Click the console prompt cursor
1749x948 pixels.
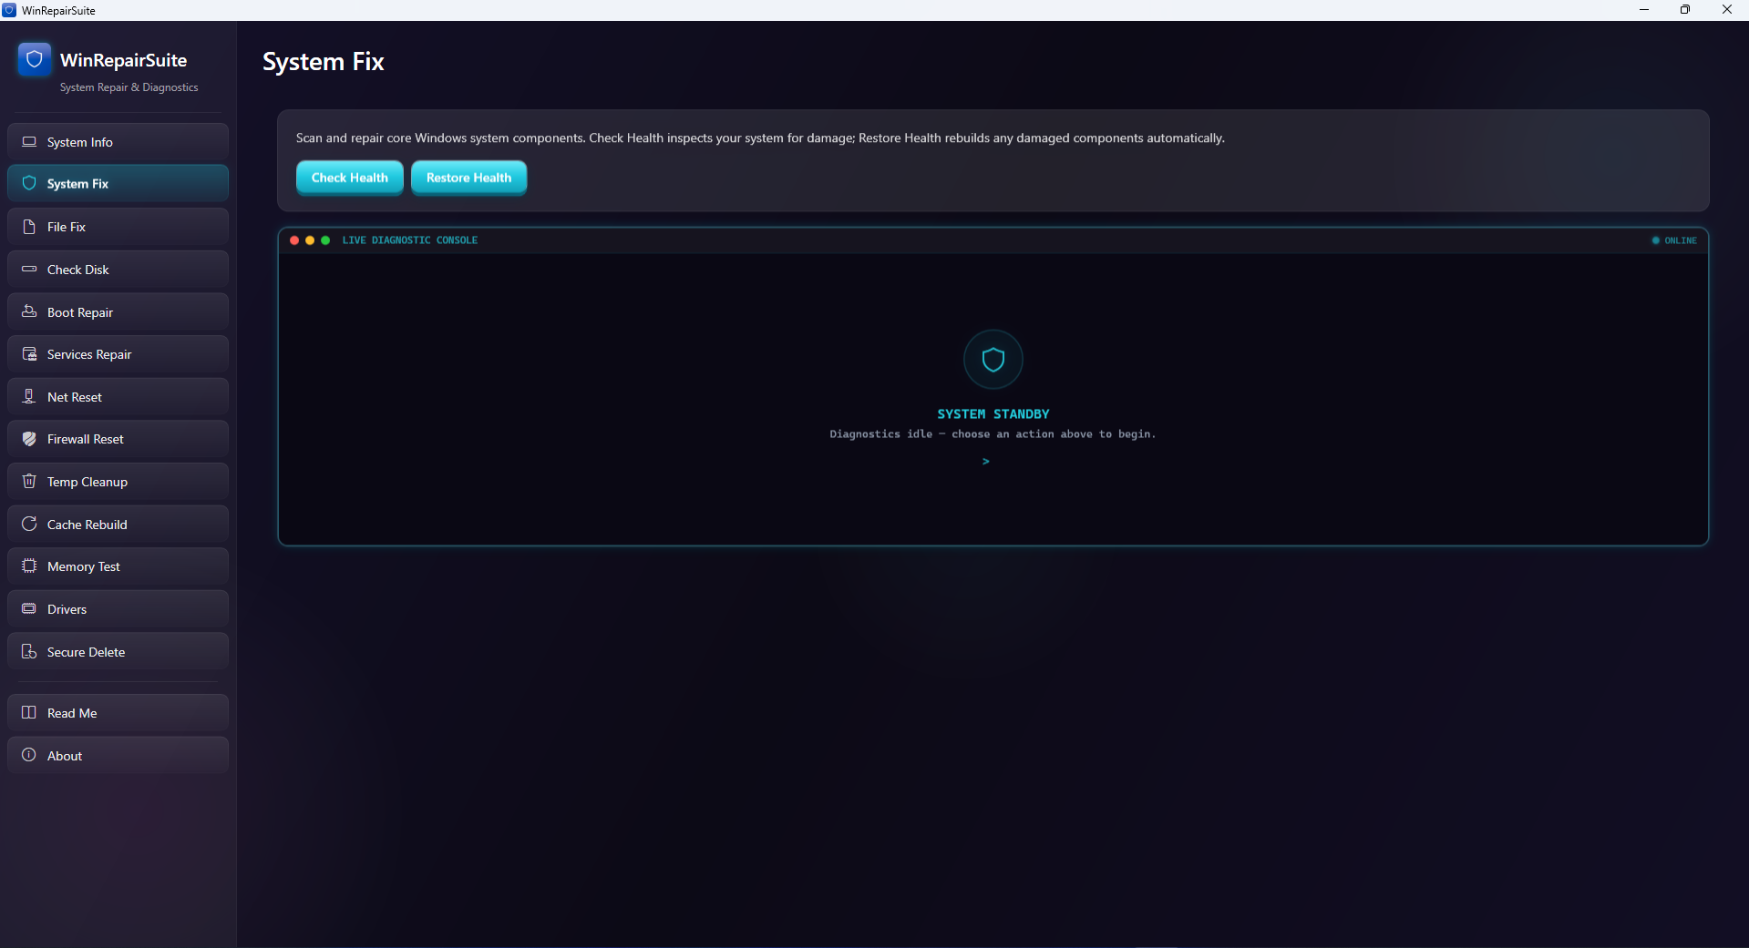(x=986, y=462)
